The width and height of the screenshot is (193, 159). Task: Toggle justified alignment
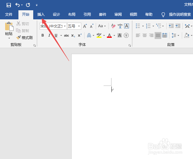(x=158, y=35)
